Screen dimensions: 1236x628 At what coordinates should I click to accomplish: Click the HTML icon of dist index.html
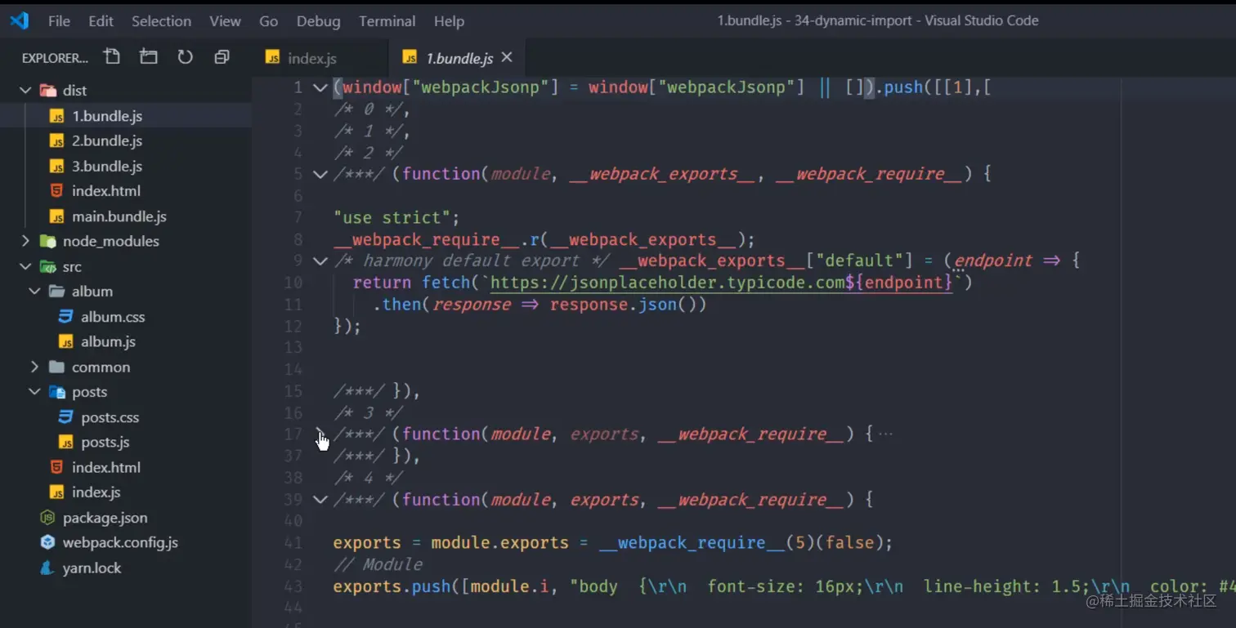point(56,191)
